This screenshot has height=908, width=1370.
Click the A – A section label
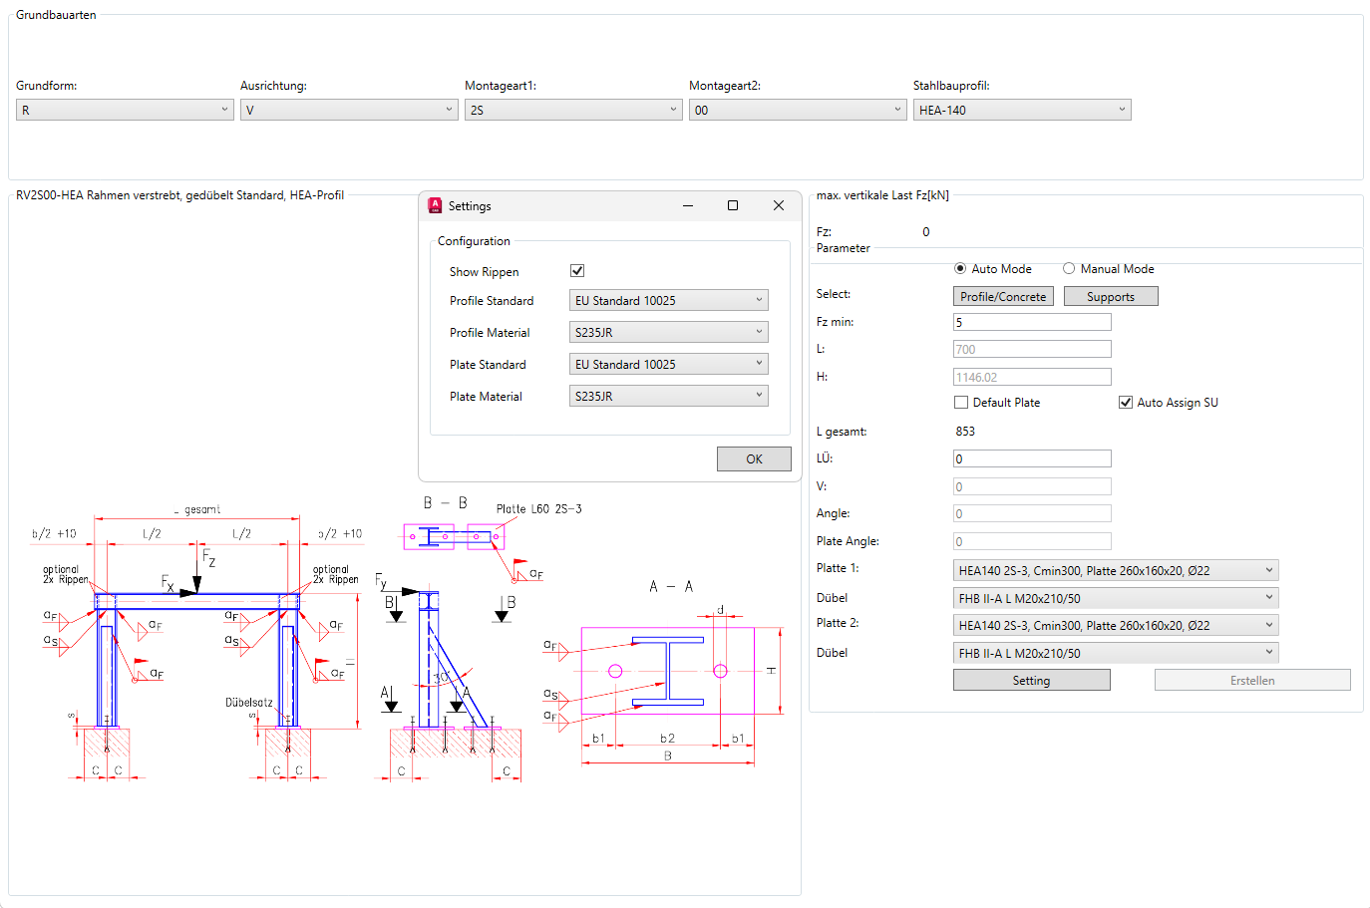pos(671,586)
